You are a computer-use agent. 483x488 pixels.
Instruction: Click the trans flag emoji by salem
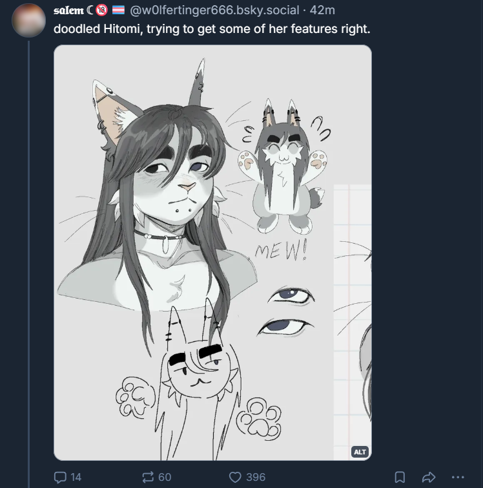(x=118, y=10)
